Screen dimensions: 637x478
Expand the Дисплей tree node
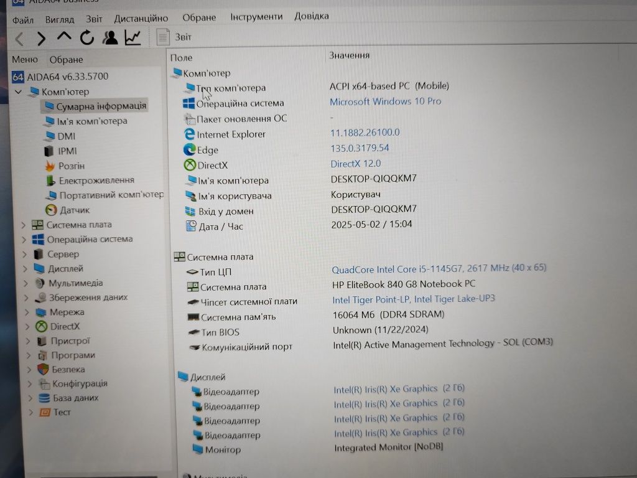[25, 269]
